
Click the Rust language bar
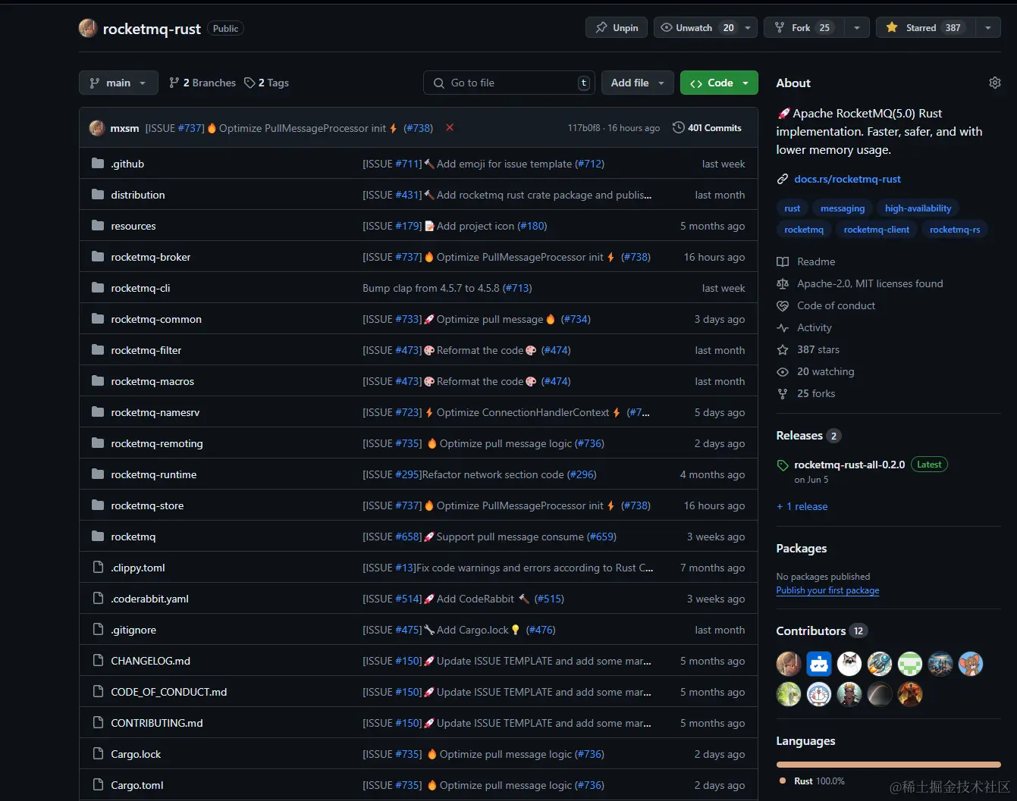click(x=889, y=765)
